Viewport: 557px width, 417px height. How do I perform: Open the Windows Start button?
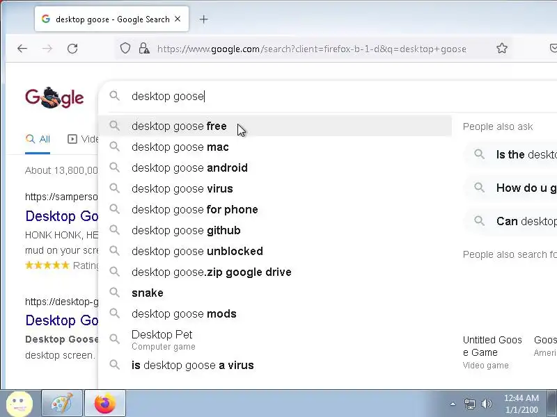[19, 404]
